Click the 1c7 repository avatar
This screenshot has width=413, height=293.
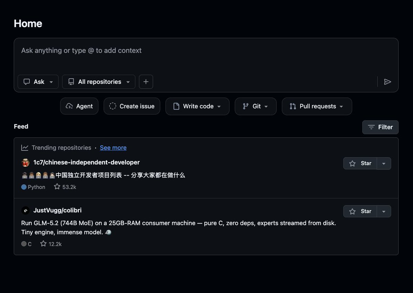tap(25, 162)
